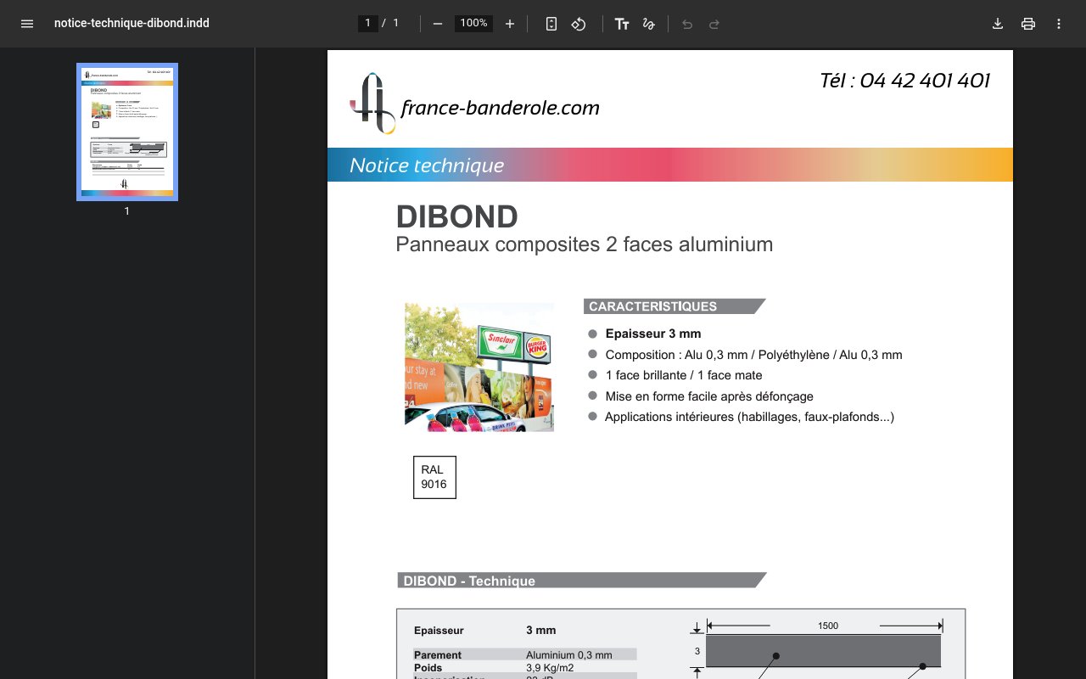Viewport: 1086px width, 679px height.
Task: Click the 1500 dimension label in diagram
Action: [828, 626]
